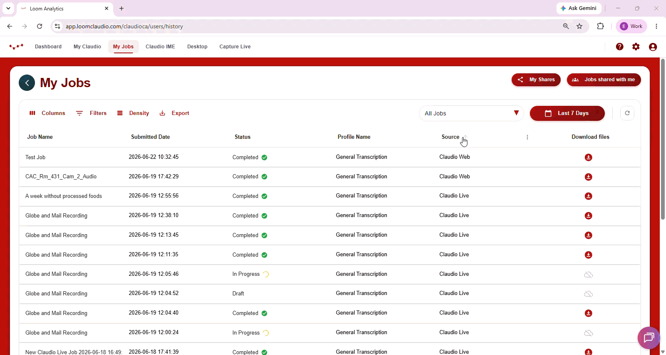
Task: Sort by Source column arrow
Action: click(x=465, y=137)
